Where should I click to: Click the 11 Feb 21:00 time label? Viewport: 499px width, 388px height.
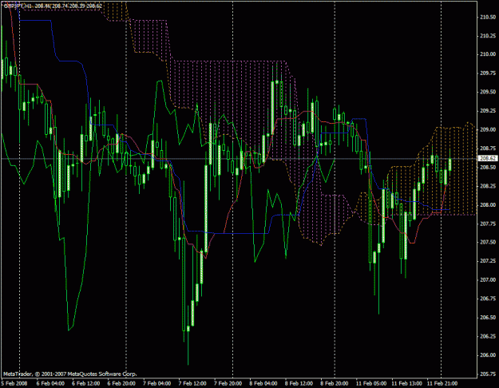coord(442,383)
